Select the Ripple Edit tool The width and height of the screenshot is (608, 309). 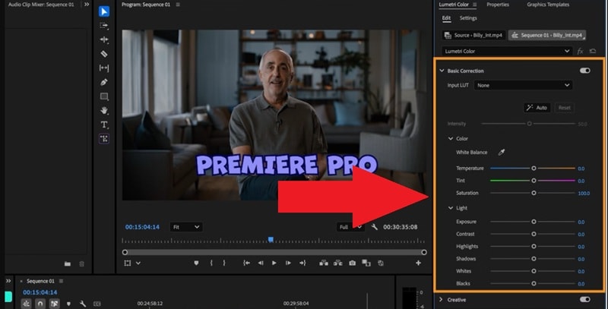point(104,40)
